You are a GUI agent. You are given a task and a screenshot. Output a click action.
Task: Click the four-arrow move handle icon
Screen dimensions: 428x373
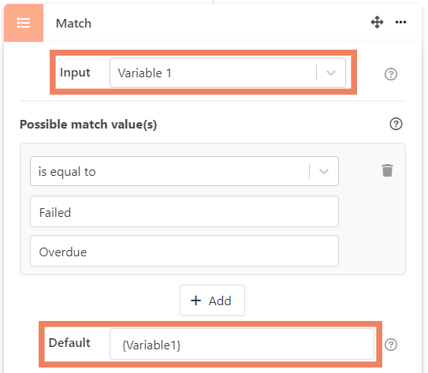click(x=377, y=22)
